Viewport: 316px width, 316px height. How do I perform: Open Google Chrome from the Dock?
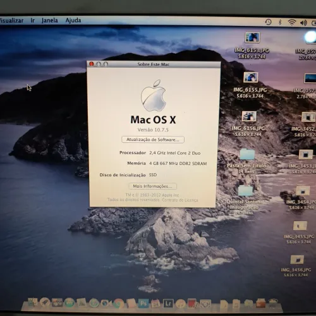[x=119, y=303]
